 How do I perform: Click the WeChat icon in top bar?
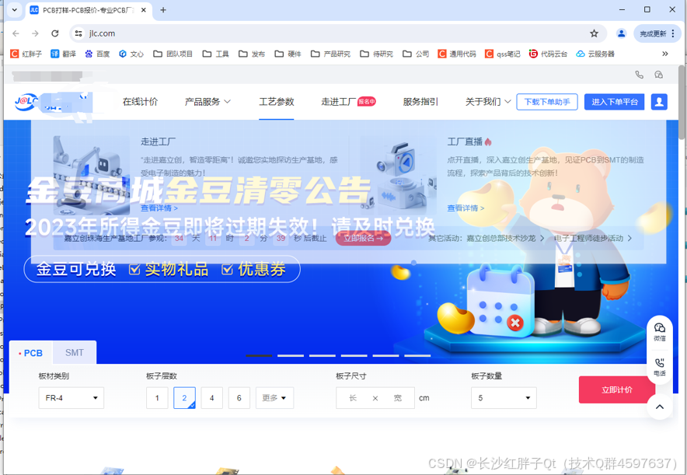click(658, 75)
